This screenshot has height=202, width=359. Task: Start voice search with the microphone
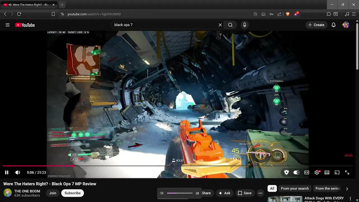[245, 25]
